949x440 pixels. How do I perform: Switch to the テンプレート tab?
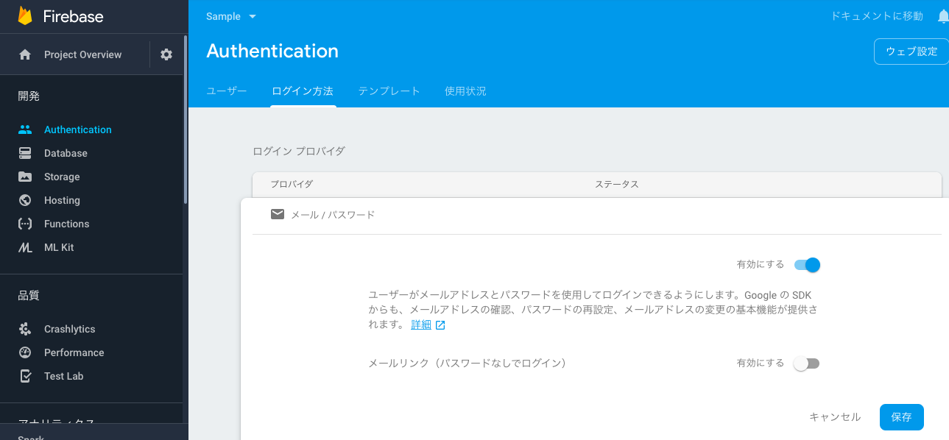tap(389, 91)
